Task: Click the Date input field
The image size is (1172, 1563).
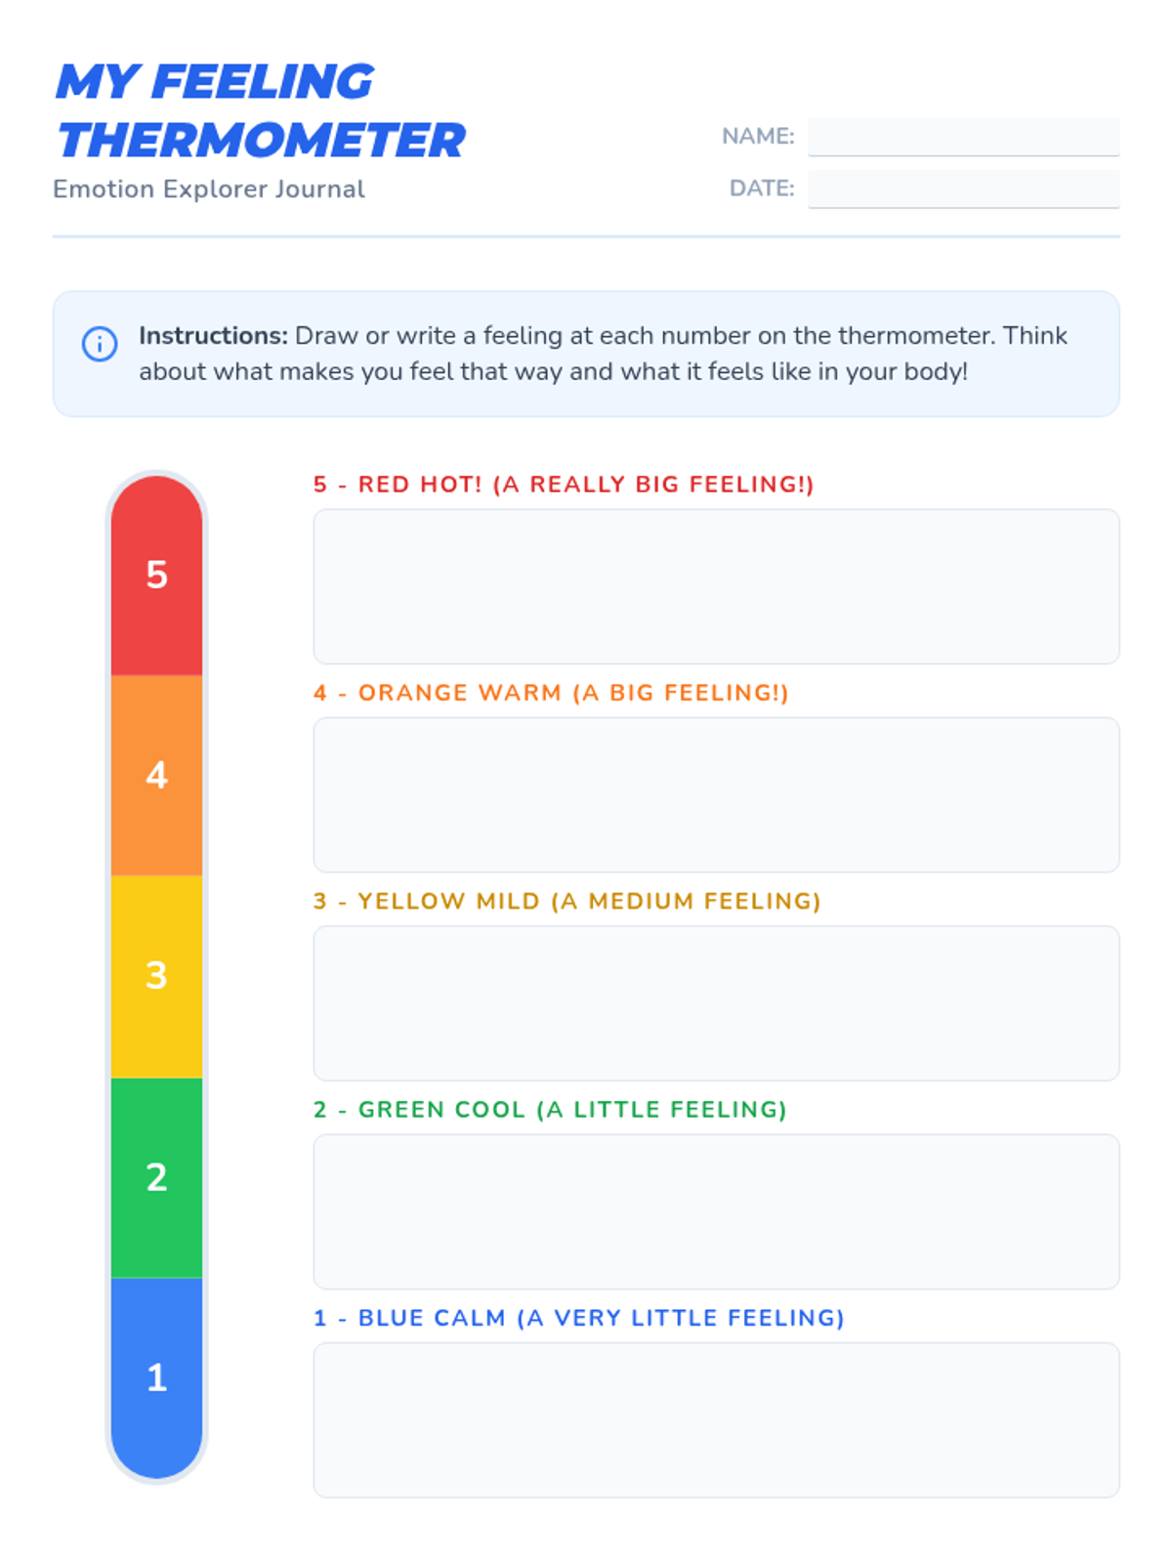Action: [x=963, y=189]
